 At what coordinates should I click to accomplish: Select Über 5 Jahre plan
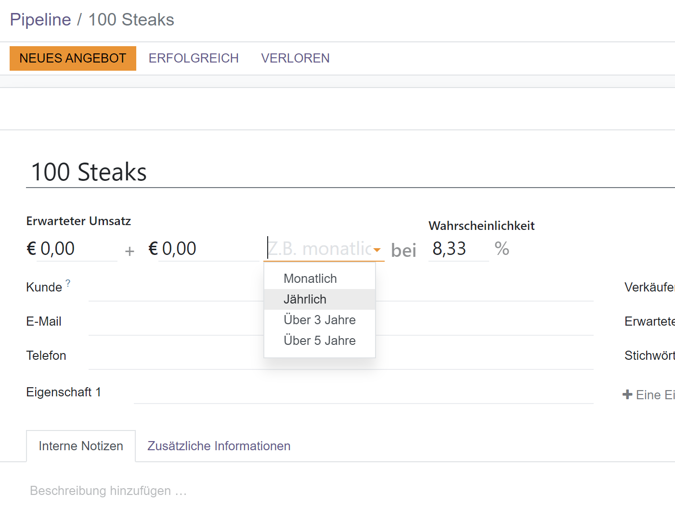tap(319, 341)
